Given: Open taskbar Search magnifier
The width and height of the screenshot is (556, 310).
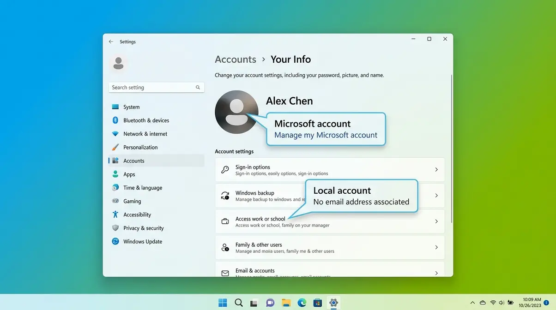Looking at the screenshot, I should click(239, 303).
